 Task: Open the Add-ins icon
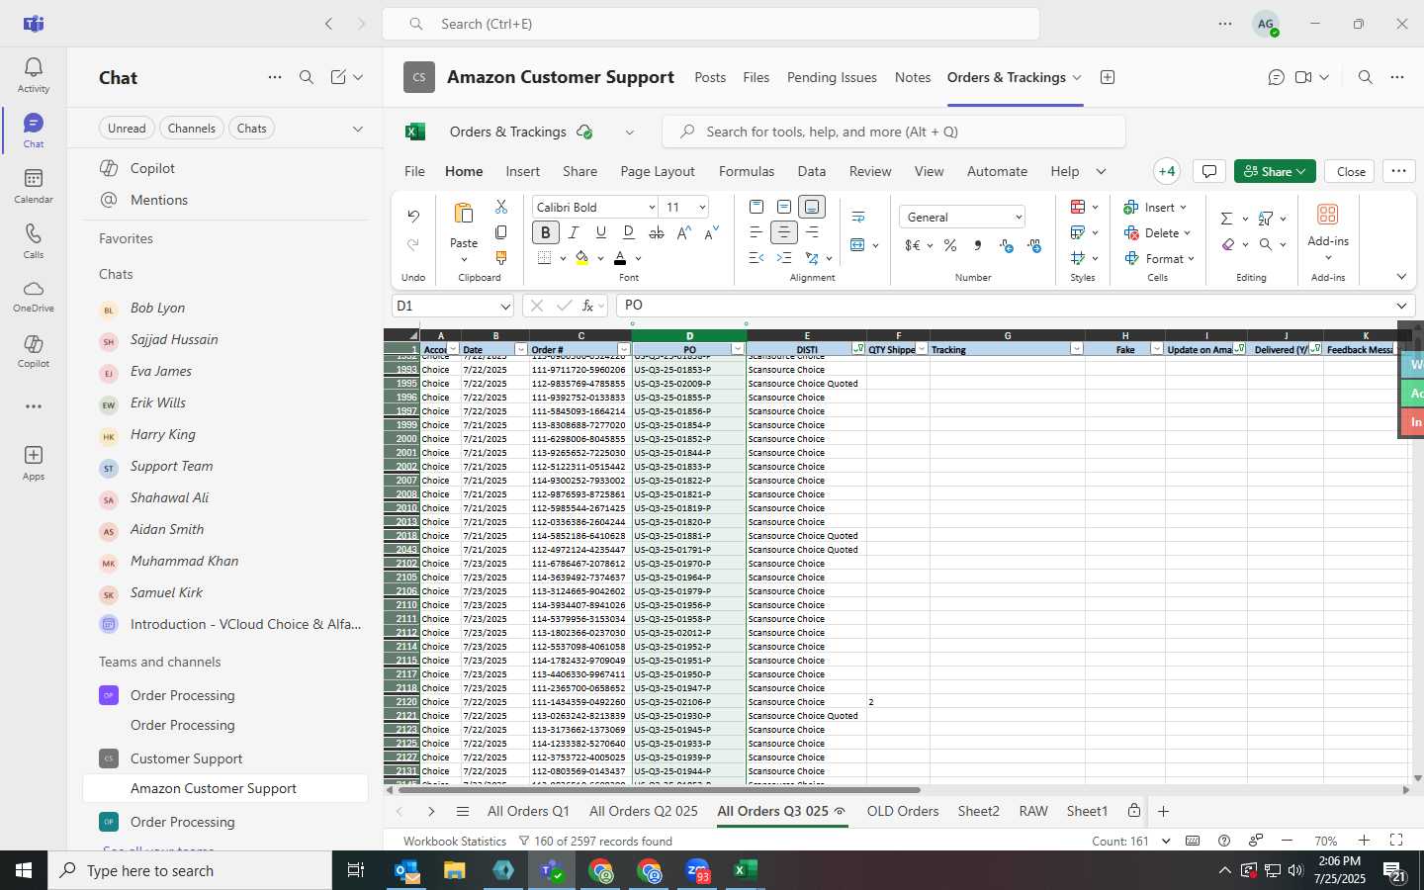pos(1327,215)
